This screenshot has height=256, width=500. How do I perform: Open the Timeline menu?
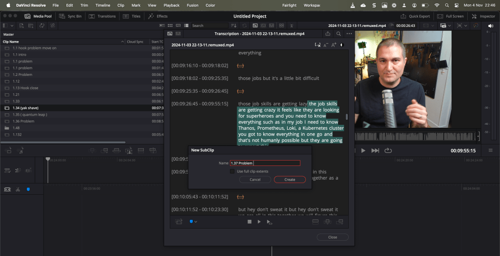pyautogui.click(x=103, y=5)
